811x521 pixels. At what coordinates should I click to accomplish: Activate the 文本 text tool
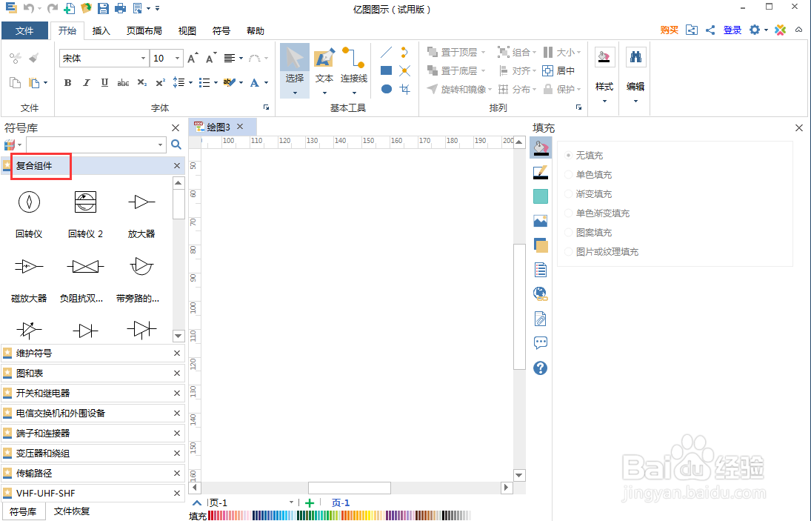pos(324,70)
